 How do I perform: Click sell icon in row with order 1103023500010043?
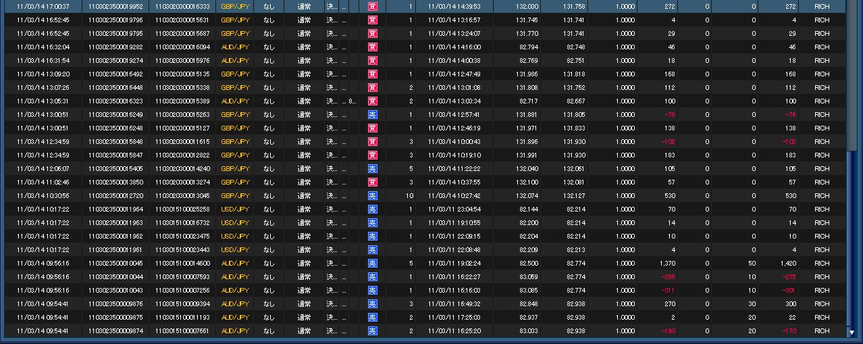372,291
